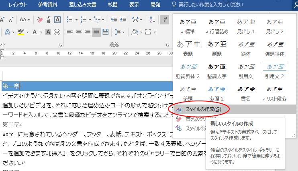Open line and paragraph spacing
The image size is (298, 171).
click(x=118, y=32)
